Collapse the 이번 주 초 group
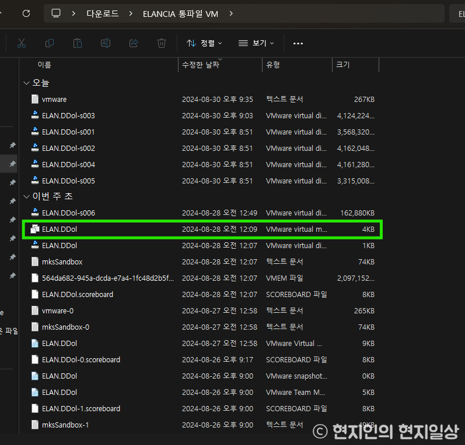Viewport: 465px width, 445px height. pos(26,196)
